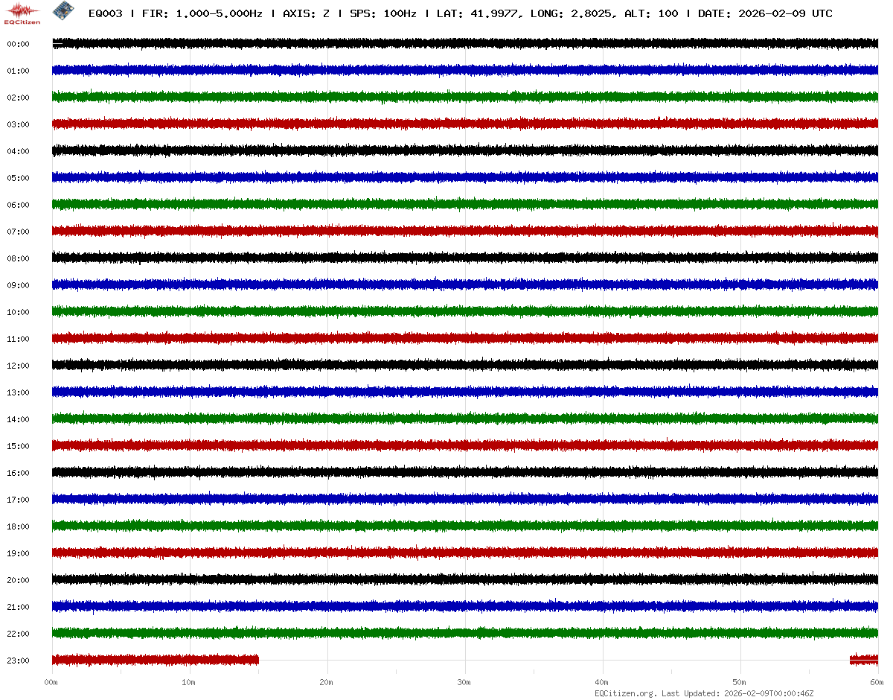Click the 10m mark on the time axis
Viewport: 893px width, 700px height.
(x=189, y=682)
